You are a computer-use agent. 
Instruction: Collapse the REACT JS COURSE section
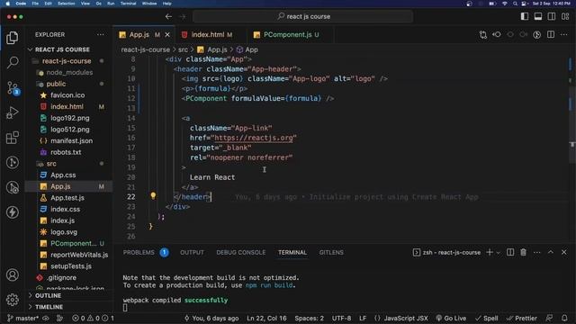coord(62,49)
